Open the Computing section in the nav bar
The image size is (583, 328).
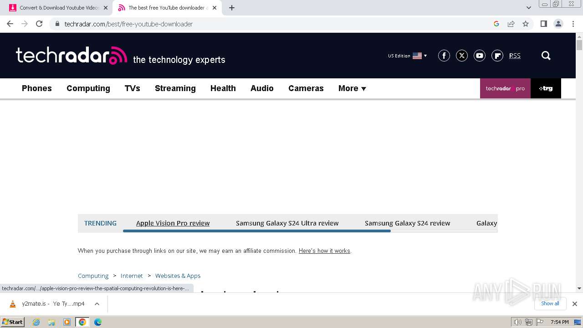(x=88, y=88)
